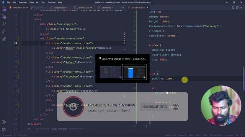Open the Explorer view in activity bar

click(x=4, y=9)
